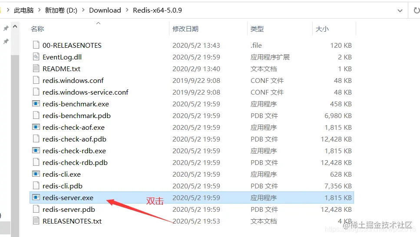Click the redis-check-aof.pdb file icon
The height and width of the screenshot is (237, 420).
click(x=36, y=139)
